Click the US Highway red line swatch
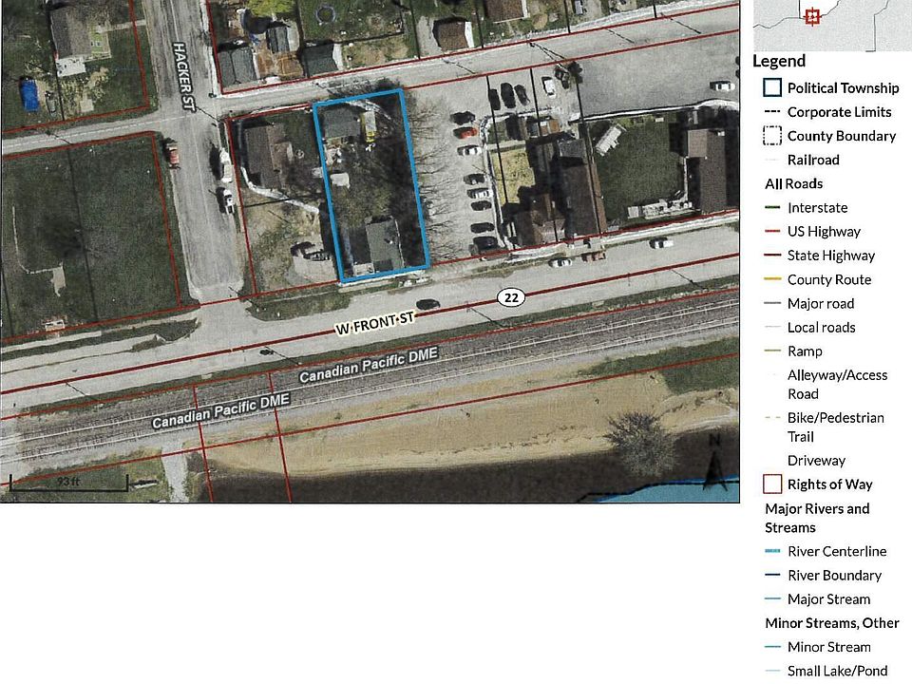912x684 pixels. 772,232
